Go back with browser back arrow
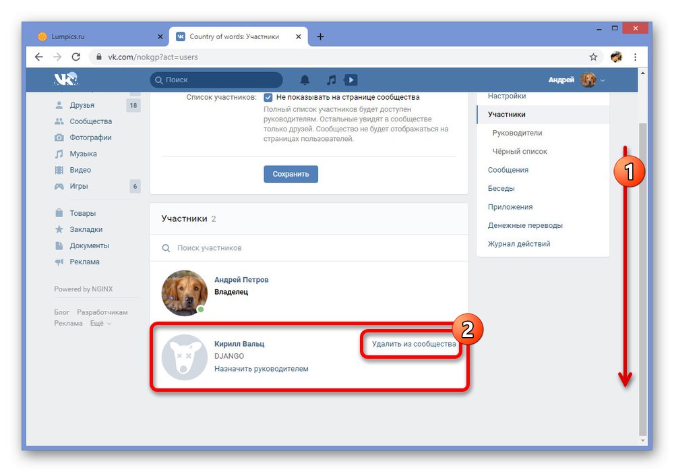The width and height of the screenshot is (674, 472). click(x=39, y=57)
